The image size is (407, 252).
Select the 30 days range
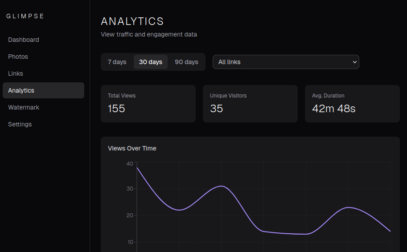pos(151,62)
